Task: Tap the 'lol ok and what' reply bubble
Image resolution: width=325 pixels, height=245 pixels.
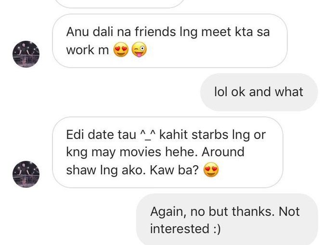Action: [259, 92]
